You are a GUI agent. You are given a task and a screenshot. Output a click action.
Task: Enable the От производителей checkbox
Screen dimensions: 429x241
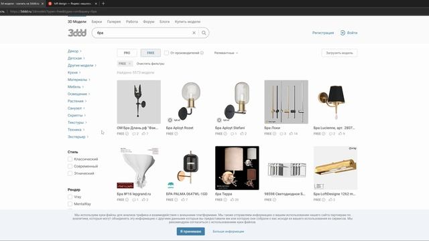pos(166,53)
